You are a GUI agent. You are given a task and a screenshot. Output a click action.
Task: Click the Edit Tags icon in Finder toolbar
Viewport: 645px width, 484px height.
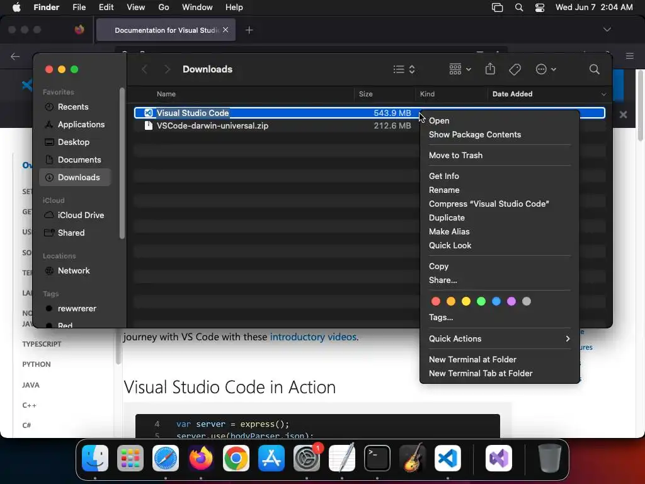pyautogui.click(x=515, y=69)
